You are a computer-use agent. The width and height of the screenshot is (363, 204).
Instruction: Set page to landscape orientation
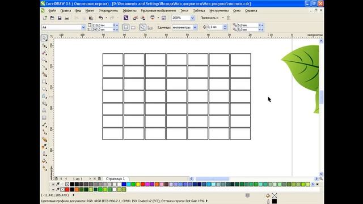[133, 28]
